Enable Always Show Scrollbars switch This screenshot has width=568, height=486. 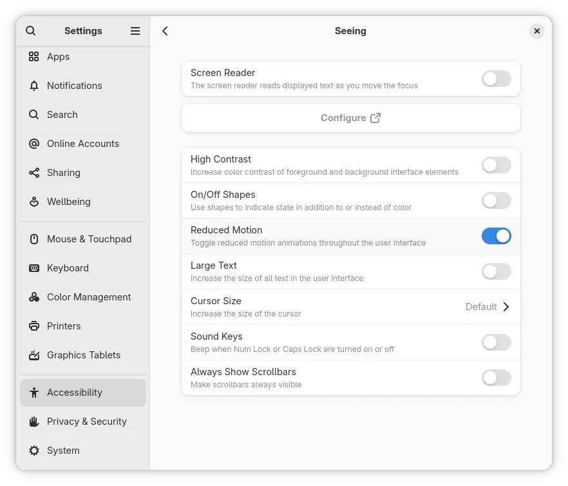496,378
